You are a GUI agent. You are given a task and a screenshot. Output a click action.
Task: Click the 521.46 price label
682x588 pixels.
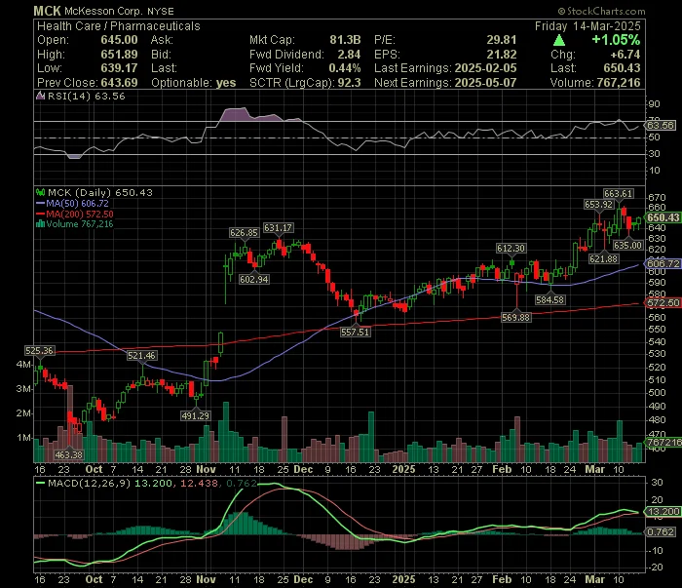[141, 356]
